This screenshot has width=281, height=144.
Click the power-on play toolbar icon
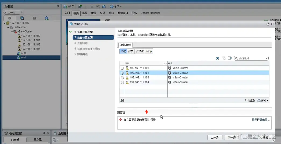click(x=86, y=6)
